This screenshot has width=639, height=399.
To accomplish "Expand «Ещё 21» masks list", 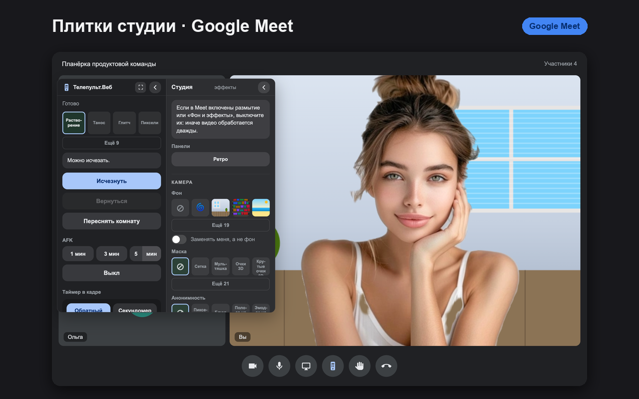I will tap(221, 284).
